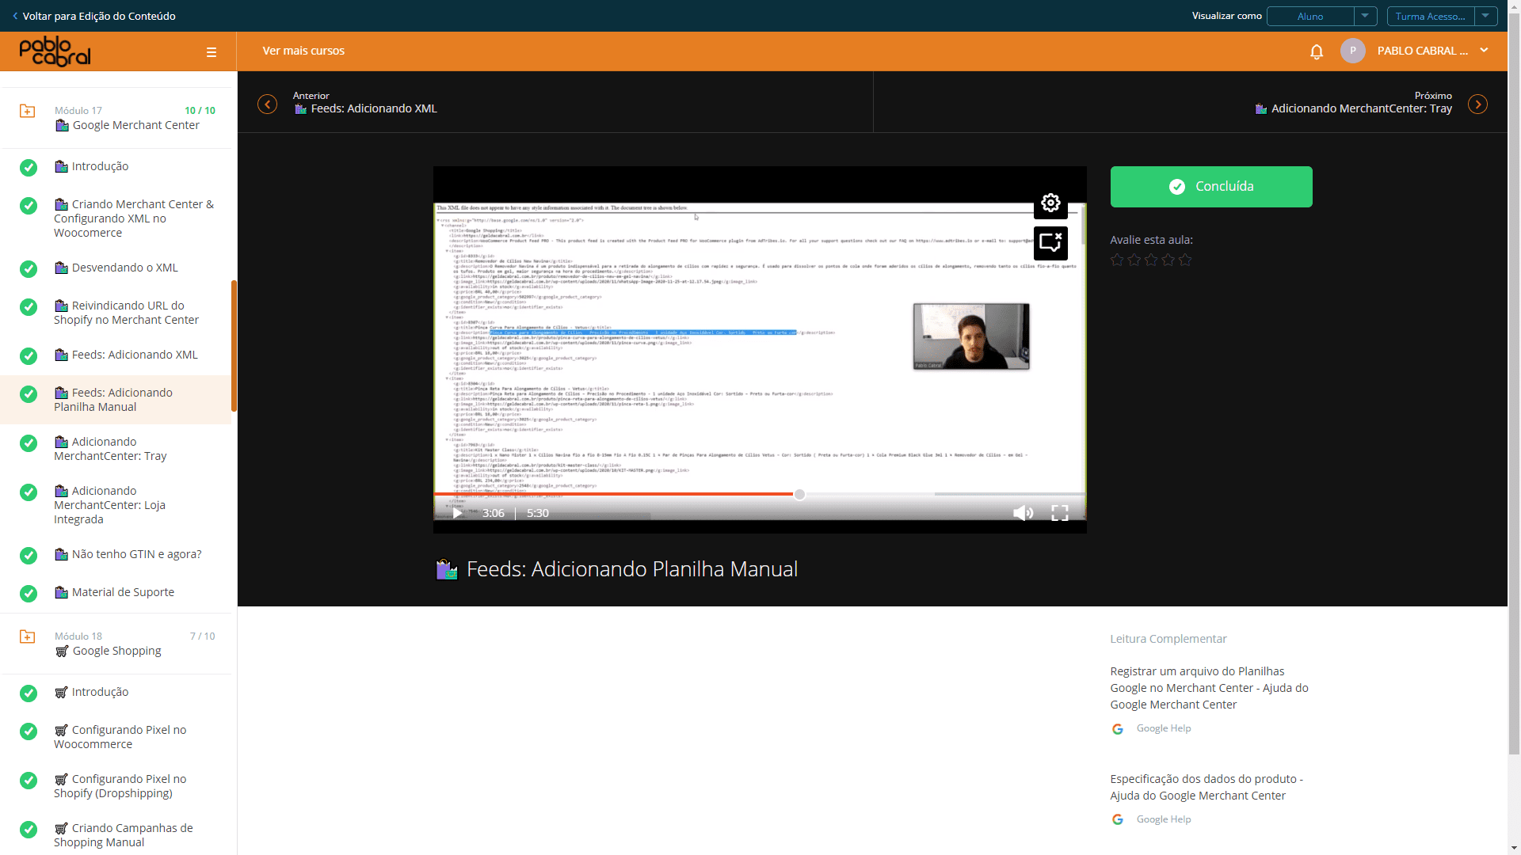Screen dimensions: 1521x855
Task: Open the Turma Acesso dropdown
Action: pyautogui.click(x=1442, y=17)
